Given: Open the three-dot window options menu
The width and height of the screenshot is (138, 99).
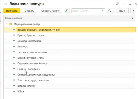Looking at the screenshot, I should pyautogui.click(x=124, y=4).
